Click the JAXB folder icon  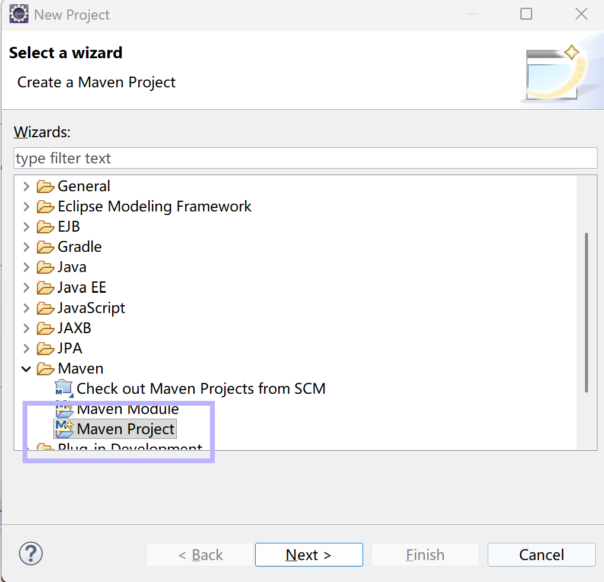tap(45, 328)
